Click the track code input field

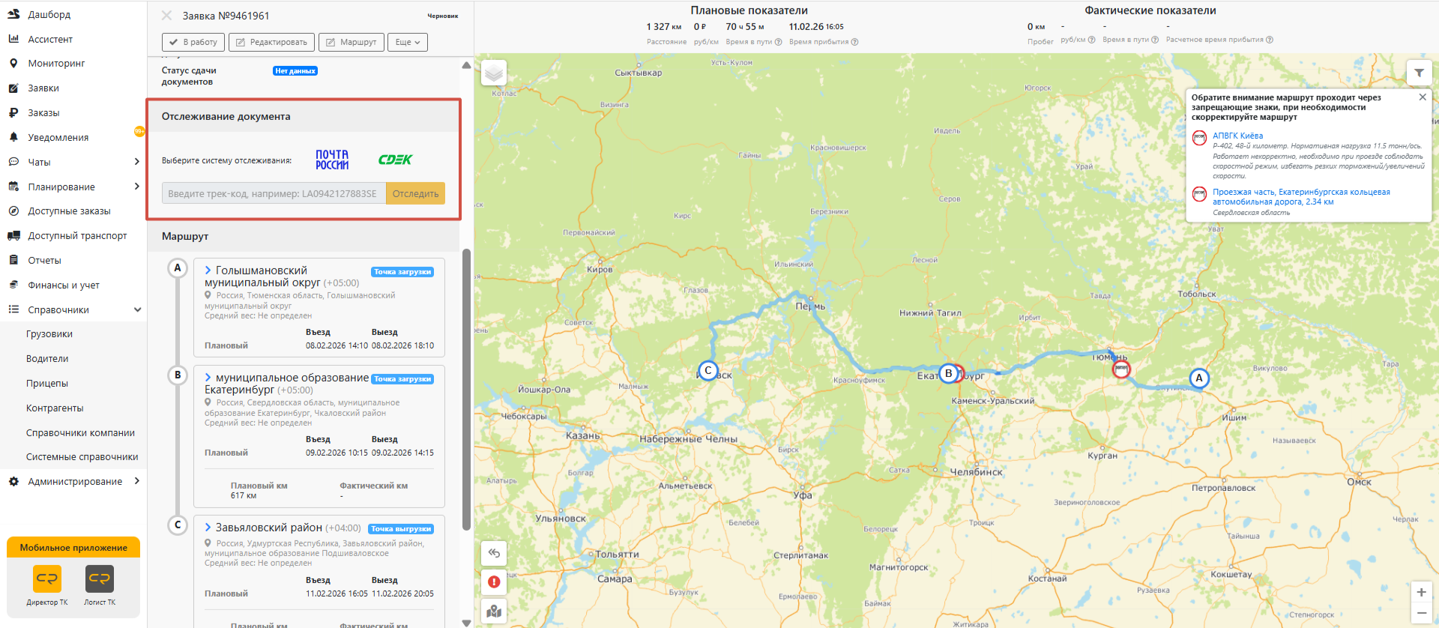coord(274,193)
